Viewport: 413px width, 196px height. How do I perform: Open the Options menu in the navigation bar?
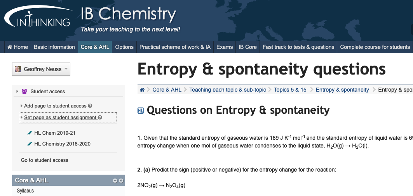(x=124, y=47)
